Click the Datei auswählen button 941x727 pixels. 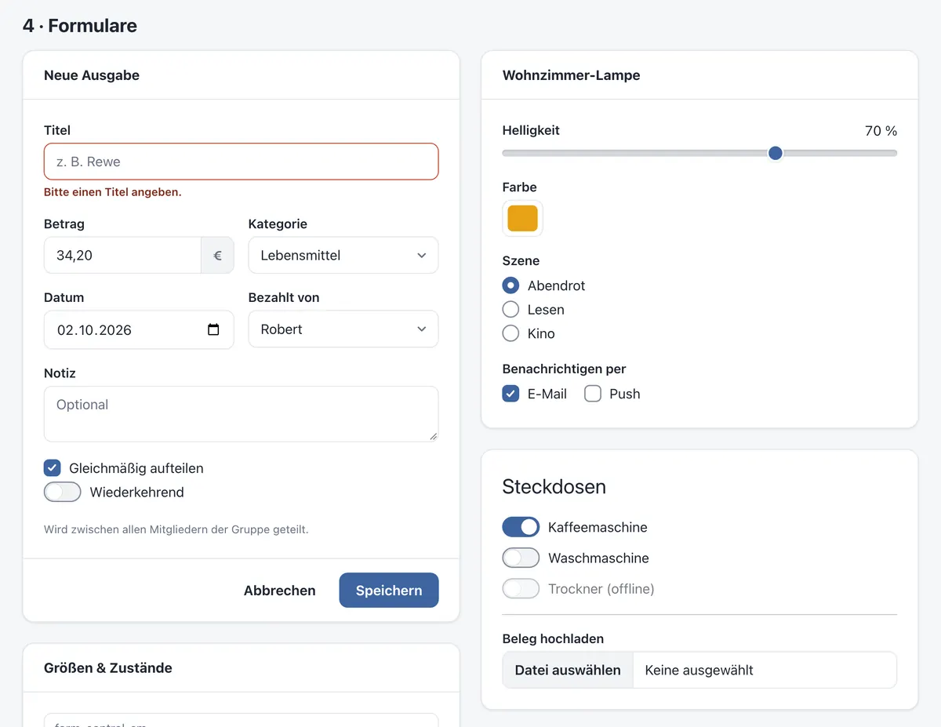click(568, 670)
